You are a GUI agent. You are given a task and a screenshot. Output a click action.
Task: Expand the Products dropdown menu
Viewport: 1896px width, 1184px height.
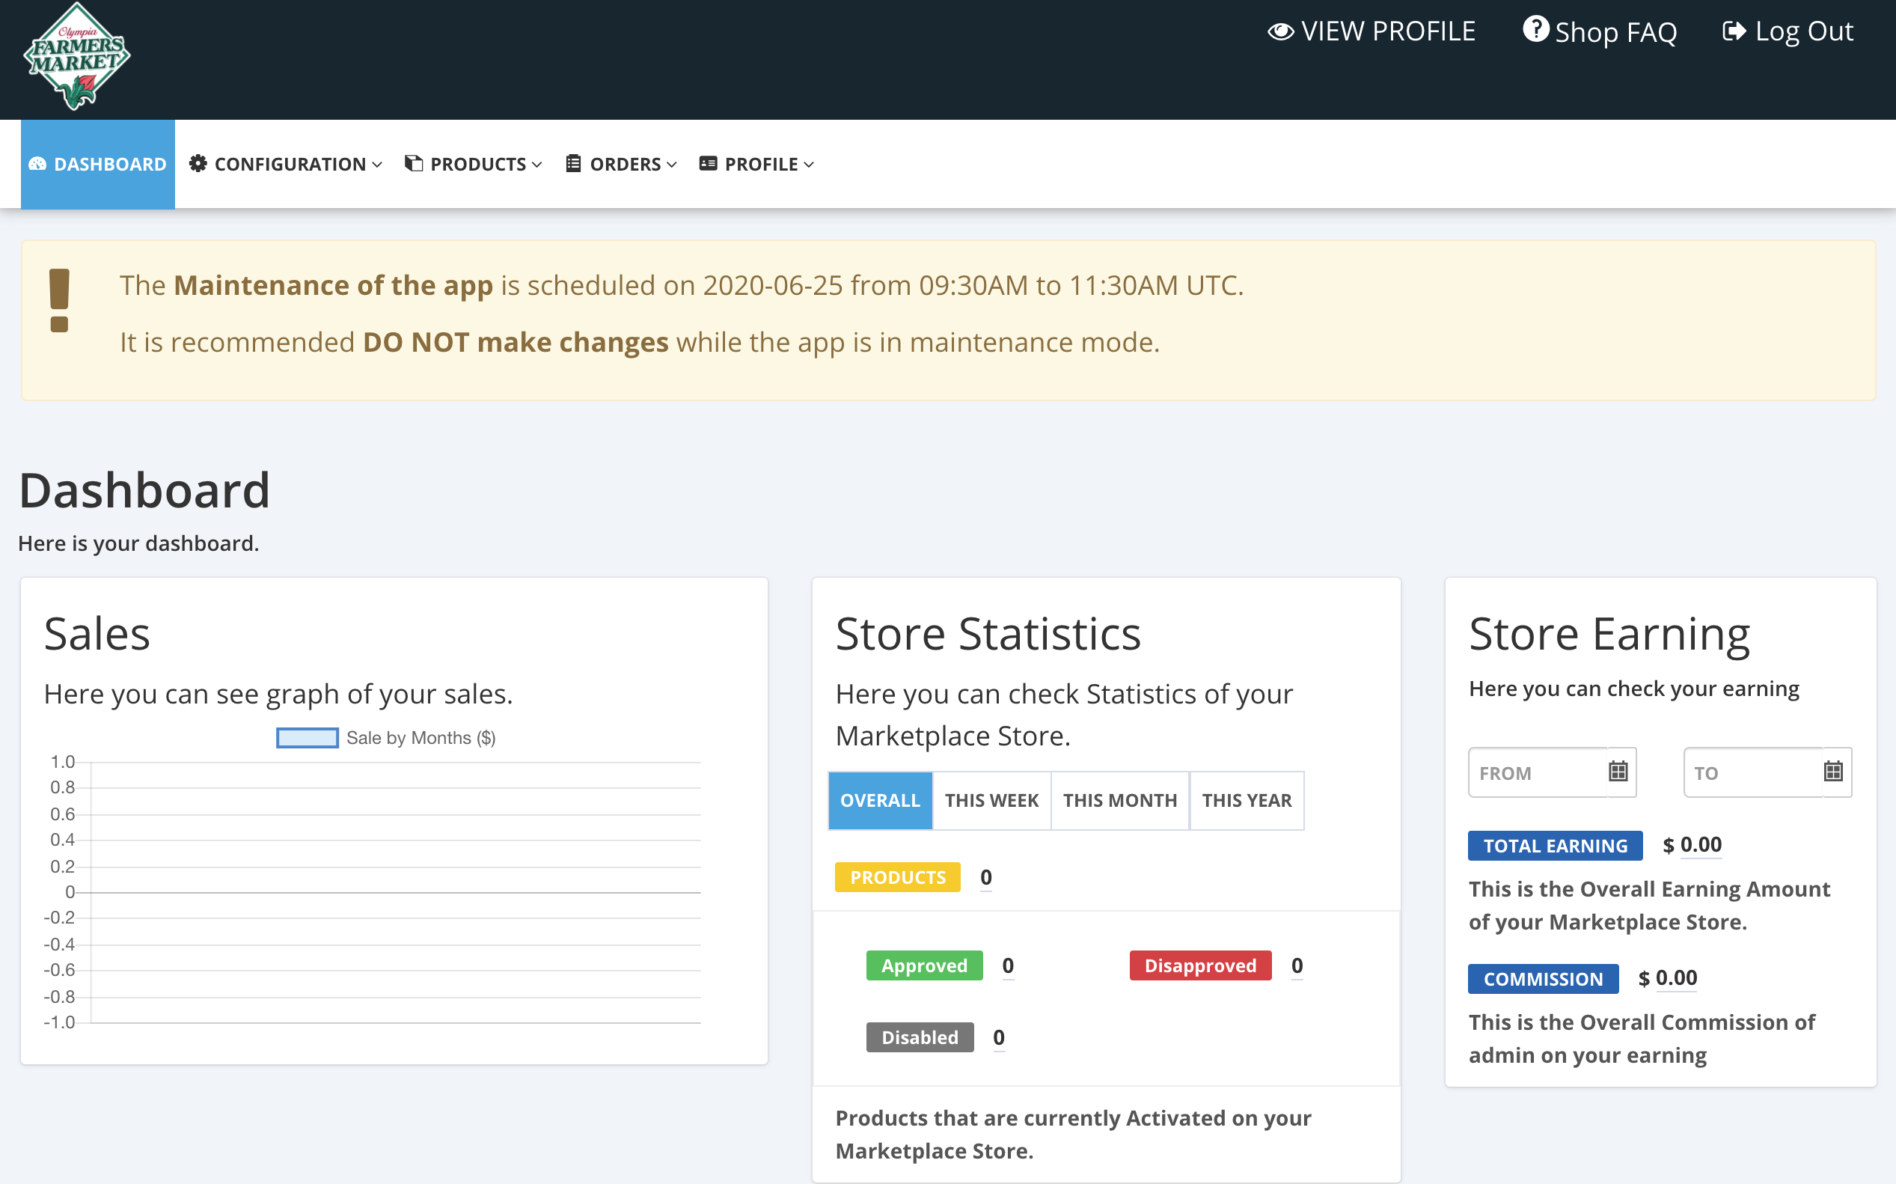click(x=477, y=164)
